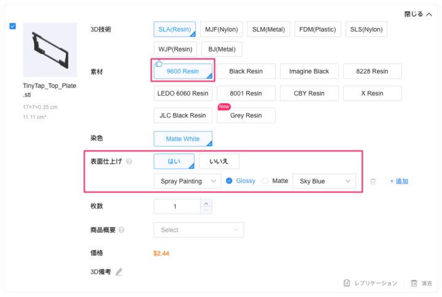The image size is (442, 297).
Task: Click the レプリケーション copy icon
Action: (347, 283)
